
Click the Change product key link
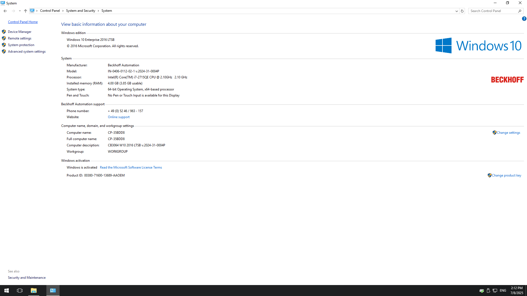pos(506,175)
